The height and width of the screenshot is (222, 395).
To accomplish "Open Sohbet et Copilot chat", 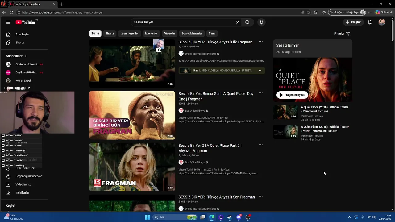I will pos(384,12).
